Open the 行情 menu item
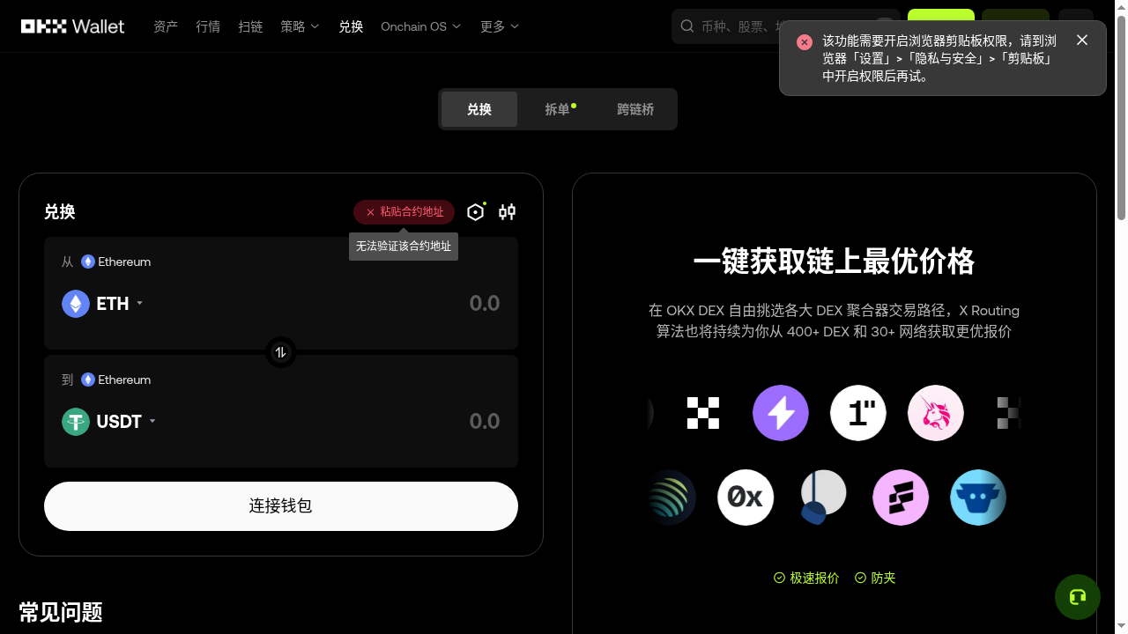Screen dimensions: 1128x634 pos(208,26)
